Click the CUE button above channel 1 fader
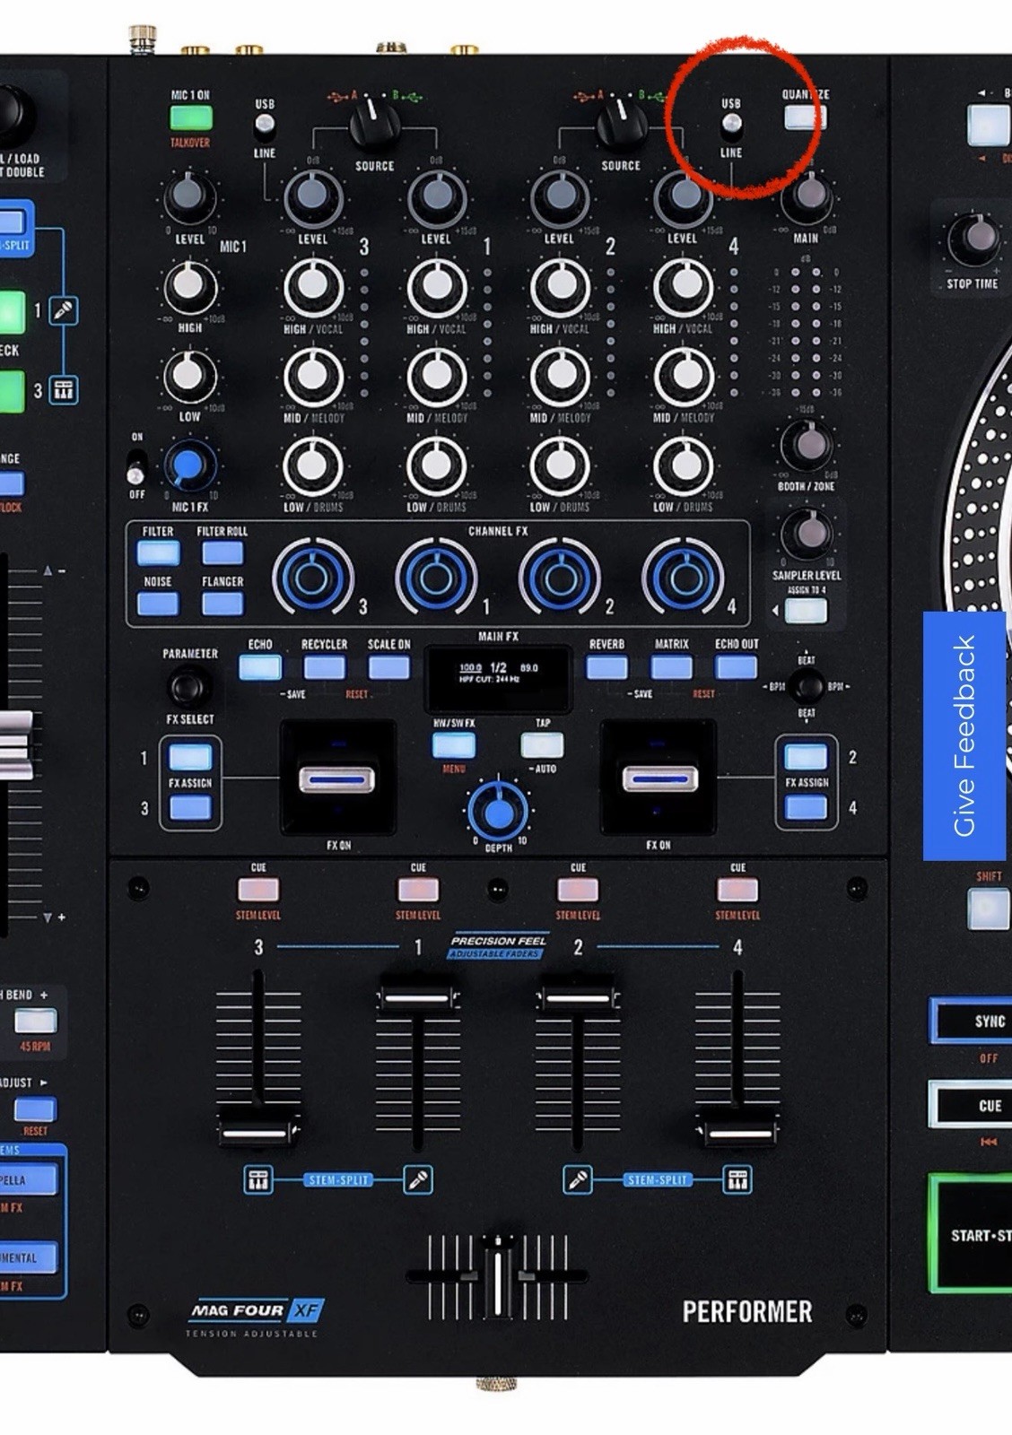Image resolution: width=1012 pixels, height=1435 pixels. [x=418, y=890]
